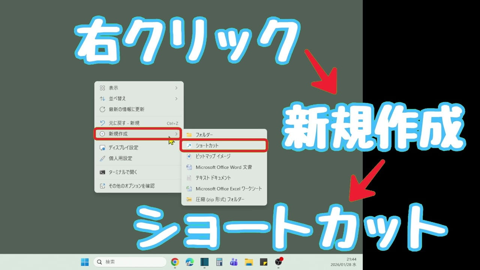Open Microsoft Teams from the taskbar

click(x=234, y=262)
